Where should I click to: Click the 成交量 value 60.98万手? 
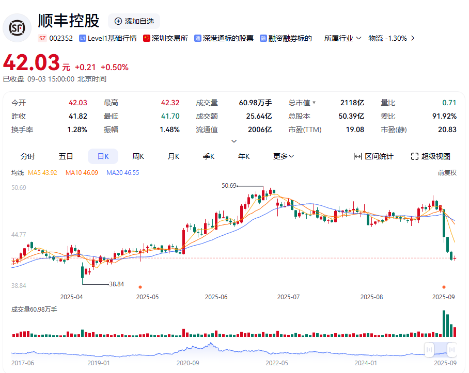tap(255, 103)
